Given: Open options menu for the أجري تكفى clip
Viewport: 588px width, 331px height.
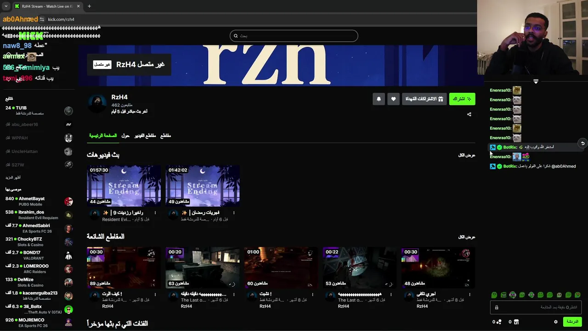Looking at the screenshot, I should tap(469, 294).
